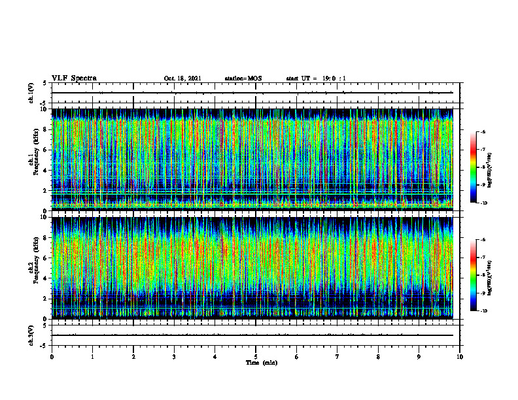Click the "Time (min)" x-axis label
Image resolution: width=518 pixels, height=400 pixels.
click(x=262, y=363)
